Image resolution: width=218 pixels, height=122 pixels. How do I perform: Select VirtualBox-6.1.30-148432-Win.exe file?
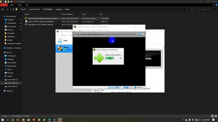pos(67,25)
